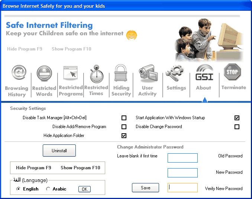The height and width of the screenshot is (199, 252).
Task: Click the About text label
Action: click(x=203, y=88)
